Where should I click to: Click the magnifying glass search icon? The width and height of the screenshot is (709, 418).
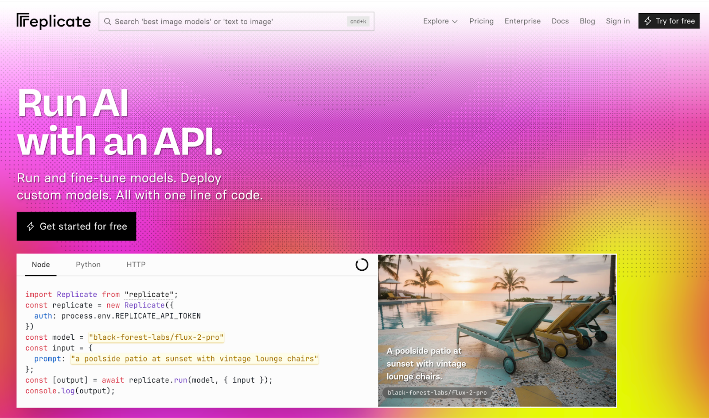(x=108, y=21)
